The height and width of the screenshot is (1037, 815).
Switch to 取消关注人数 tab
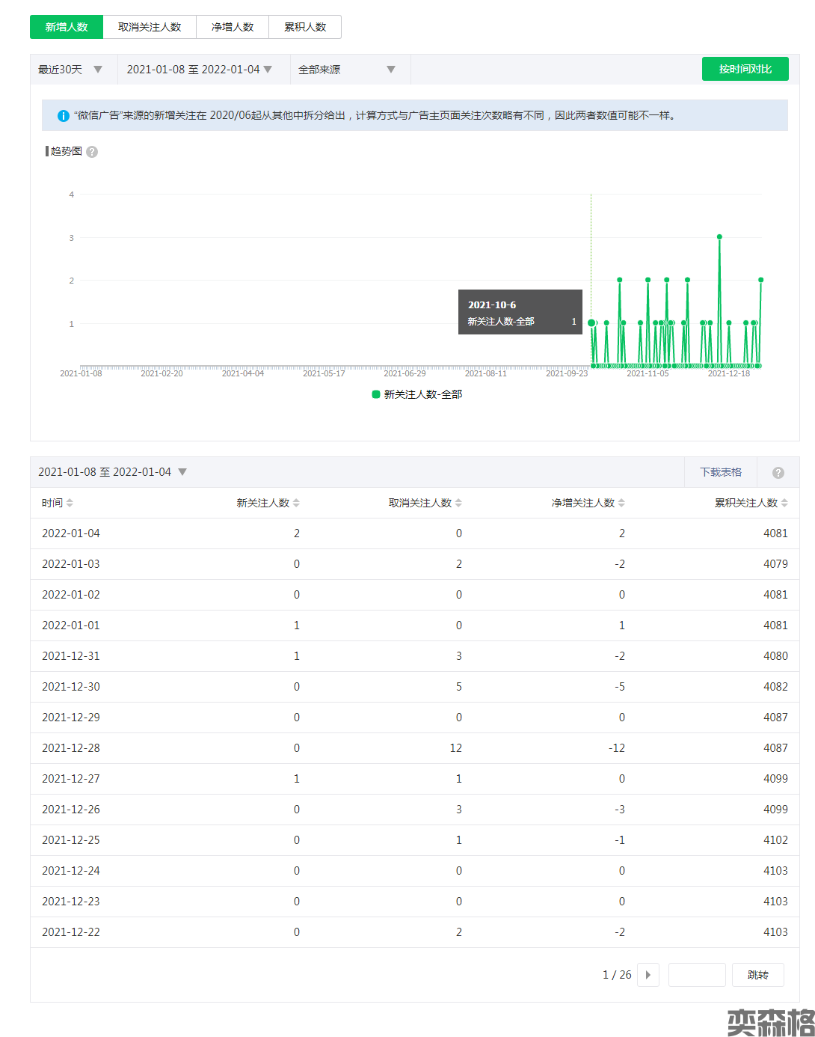[x=150, y=27]
